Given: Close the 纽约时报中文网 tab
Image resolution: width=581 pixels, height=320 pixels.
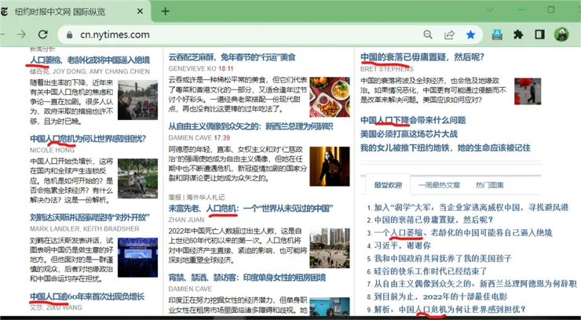Looking at the screenshot, I should (140, 12).
